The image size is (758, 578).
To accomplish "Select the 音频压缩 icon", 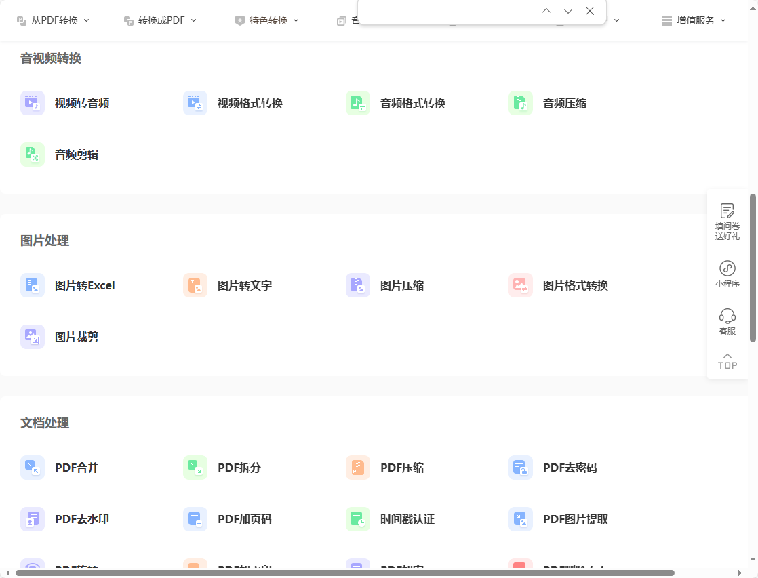I will pyautogui.click(x=521, y=103).
